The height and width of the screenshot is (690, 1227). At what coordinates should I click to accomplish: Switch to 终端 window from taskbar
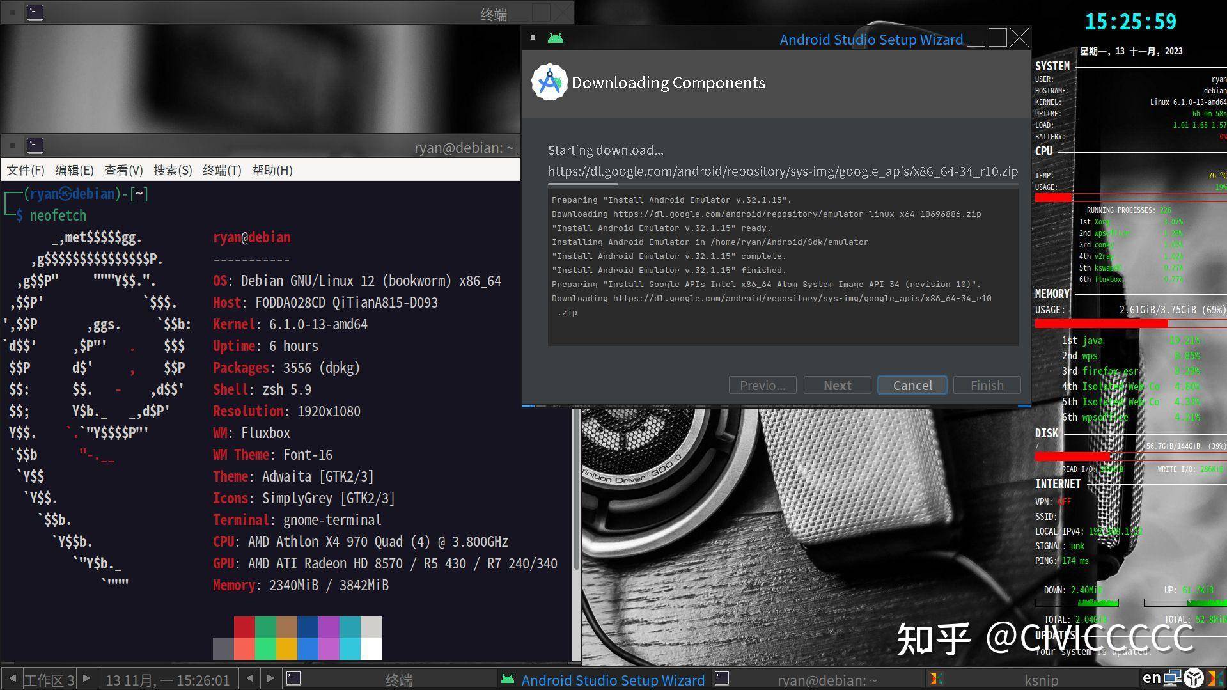pyautogui.click(x=390, y=679)
